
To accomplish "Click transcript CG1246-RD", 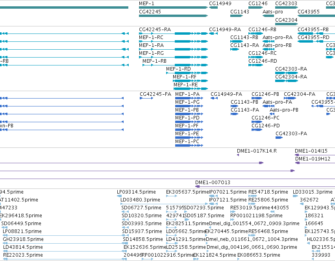I will pos(255,65).
